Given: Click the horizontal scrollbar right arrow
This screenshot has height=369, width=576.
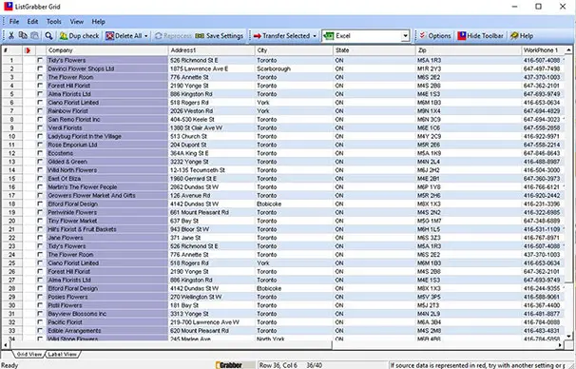Looking at the screenshot, I should (560, 345).
